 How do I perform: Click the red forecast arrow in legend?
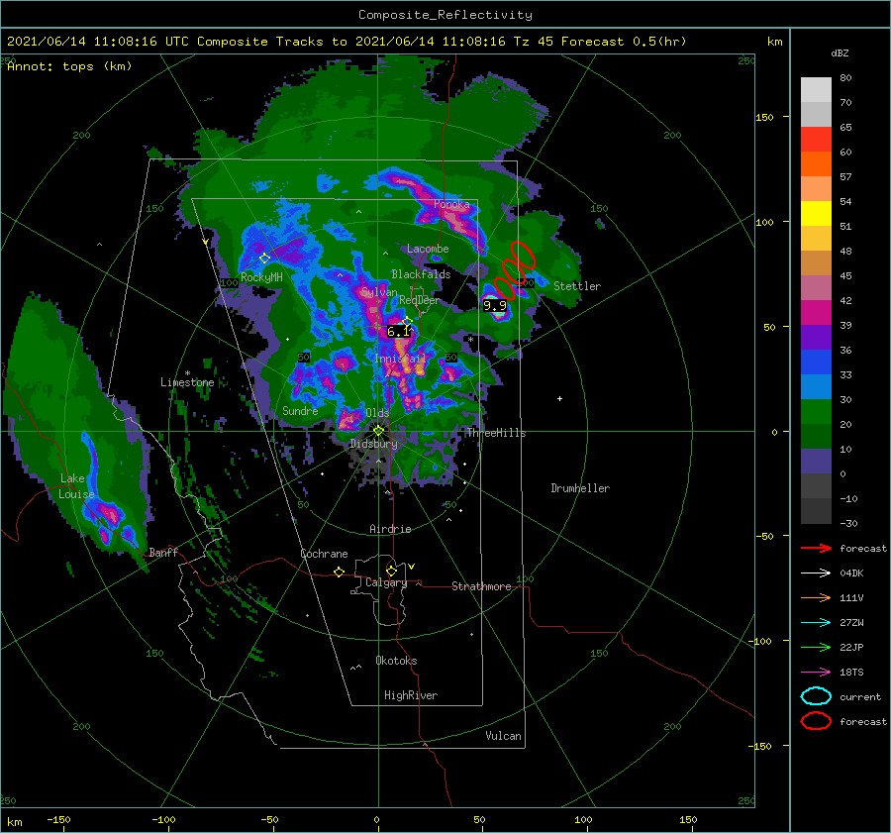pyautogui.click(x=816, y=548)
